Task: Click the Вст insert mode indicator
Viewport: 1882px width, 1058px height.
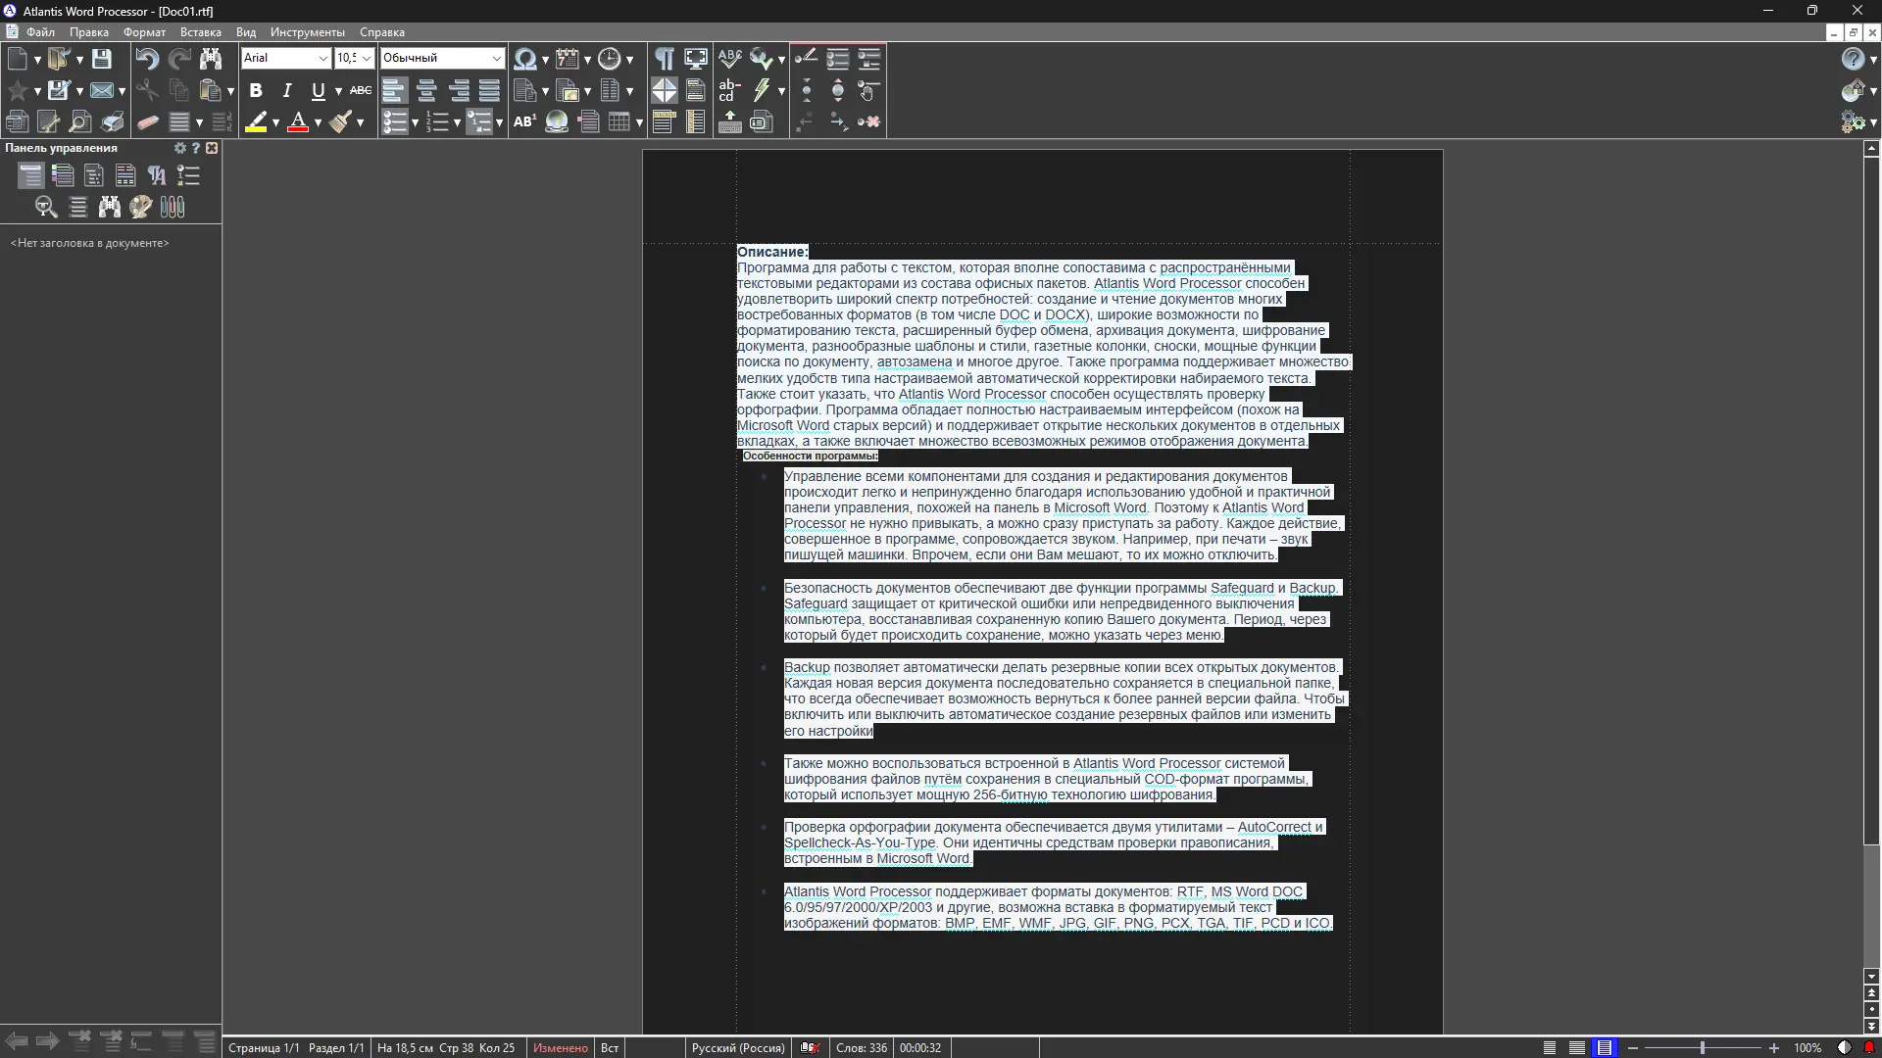Action: [x=609, y=1047]
